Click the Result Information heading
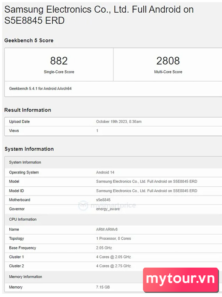Image resolution: width=222 pixels, height=297 pixels. (x=28, y=110)
